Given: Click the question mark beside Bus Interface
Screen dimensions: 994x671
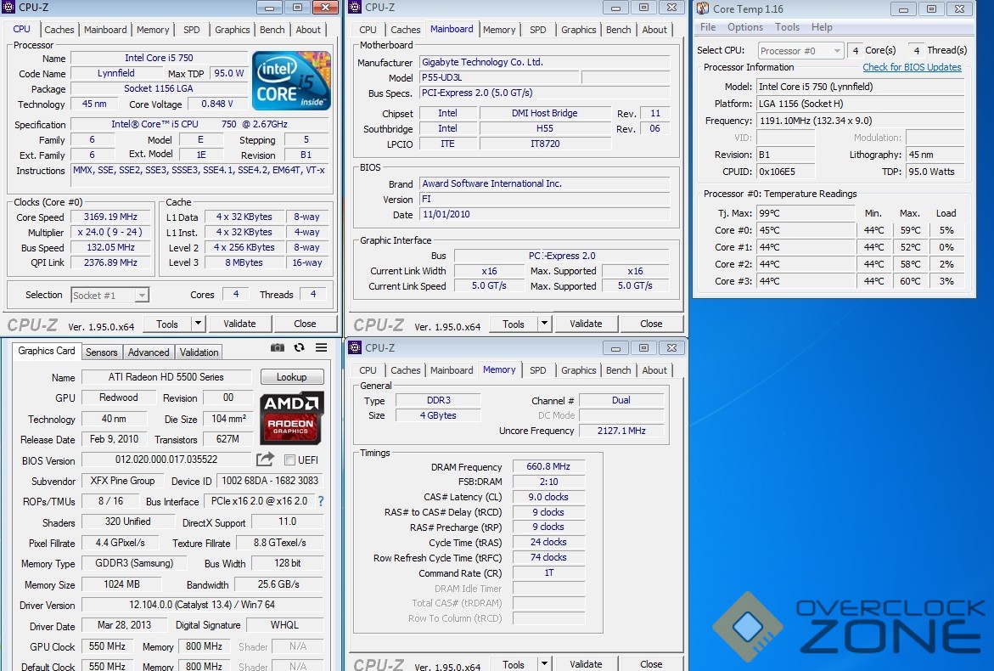Looking at the screenshot, I should pyautogui.click(x=321, y=501).
